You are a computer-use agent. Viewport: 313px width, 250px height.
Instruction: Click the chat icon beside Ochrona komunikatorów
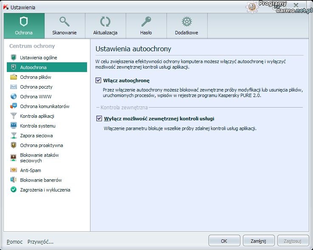[x=13, y=106]
